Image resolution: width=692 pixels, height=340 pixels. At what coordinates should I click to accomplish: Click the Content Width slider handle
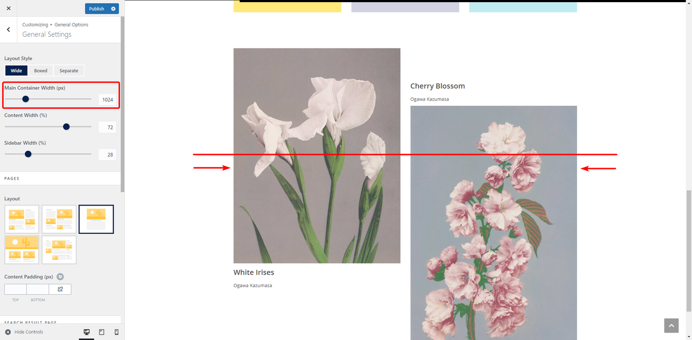(66, 127)
